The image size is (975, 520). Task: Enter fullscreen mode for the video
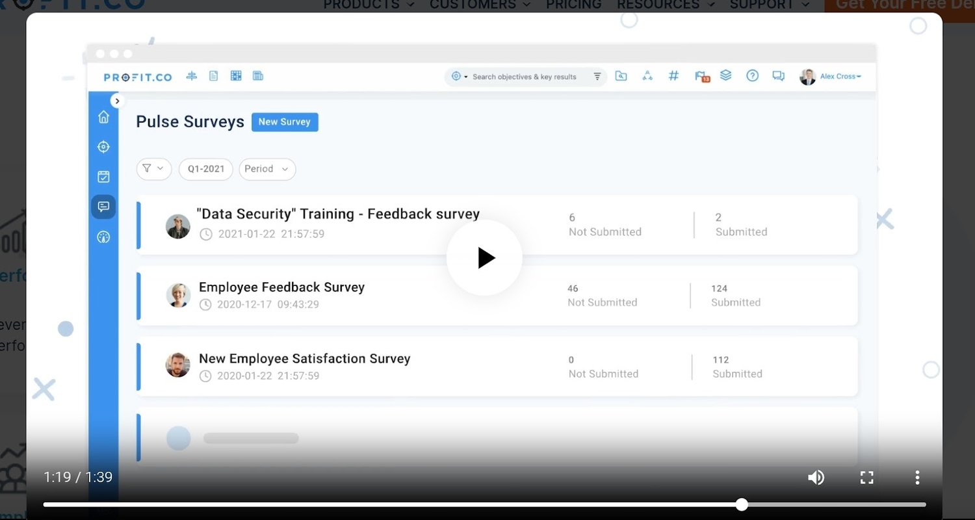pyautogui.click(x=866, y=478)
